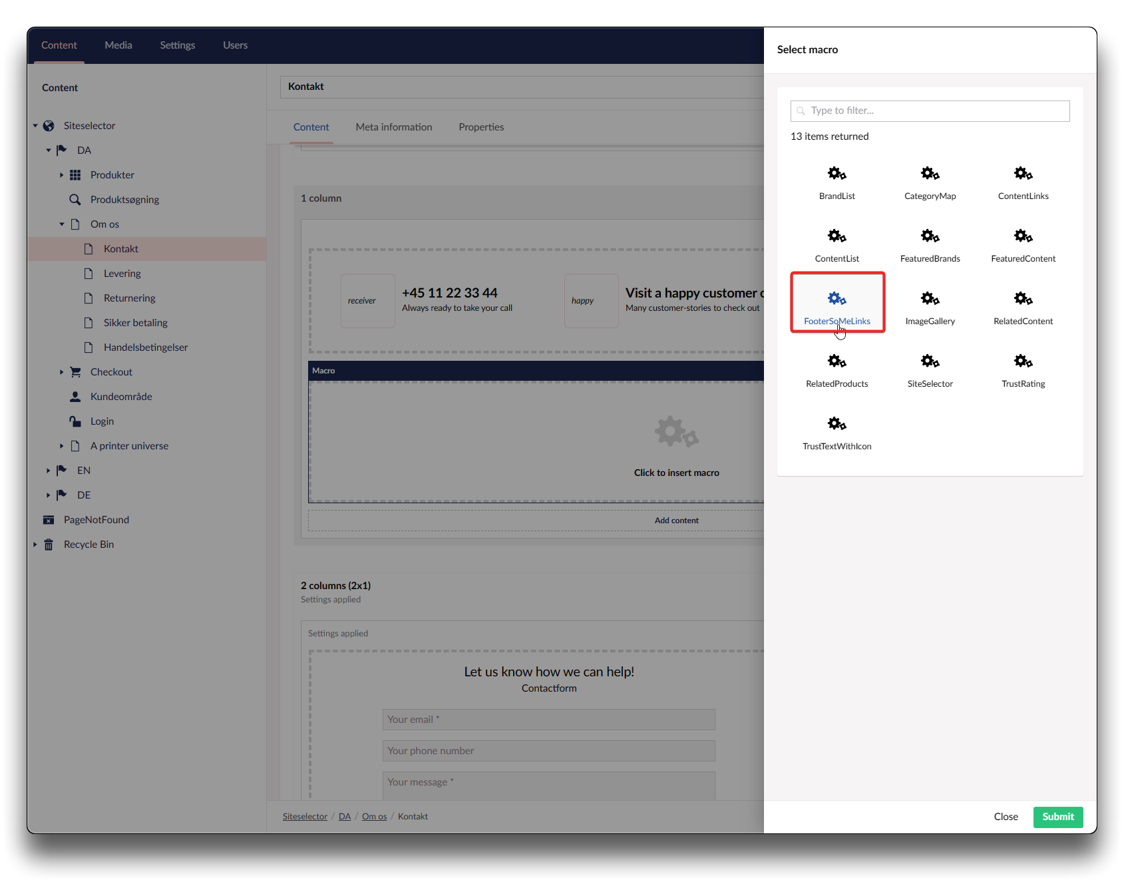
Task: Select the BrandList macro icon
Action: coord(837,174)
